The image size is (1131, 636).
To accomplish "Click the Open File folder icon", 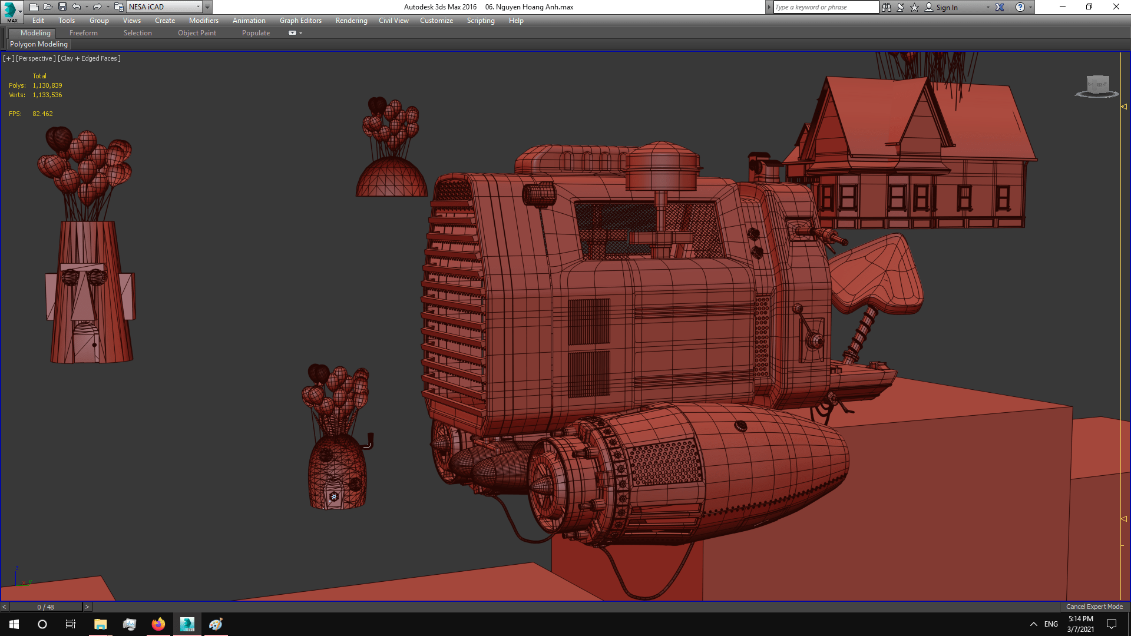I will pyautogui.click(x=48, y=7).
